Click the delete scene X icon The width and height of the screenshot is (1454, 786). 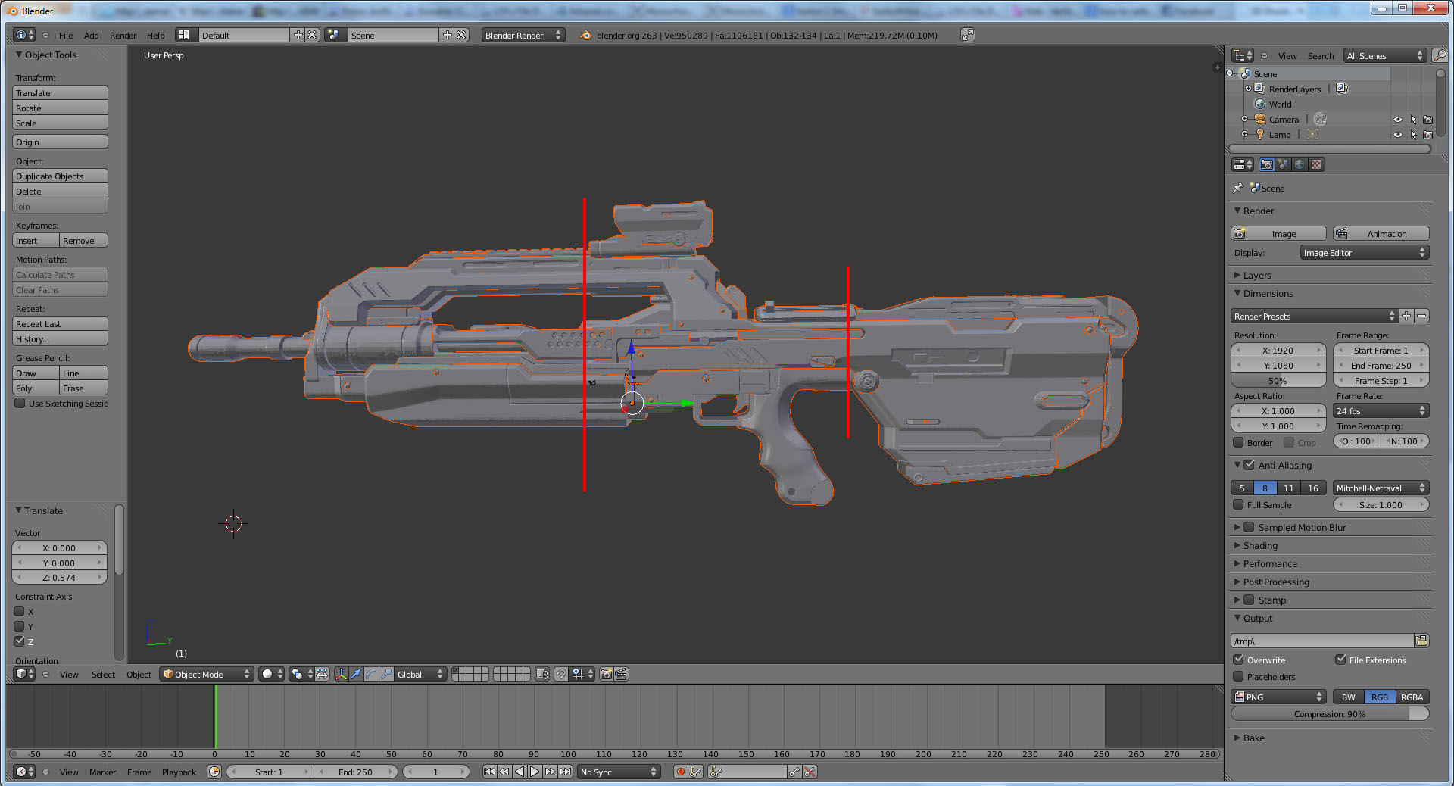coord(461,35)
